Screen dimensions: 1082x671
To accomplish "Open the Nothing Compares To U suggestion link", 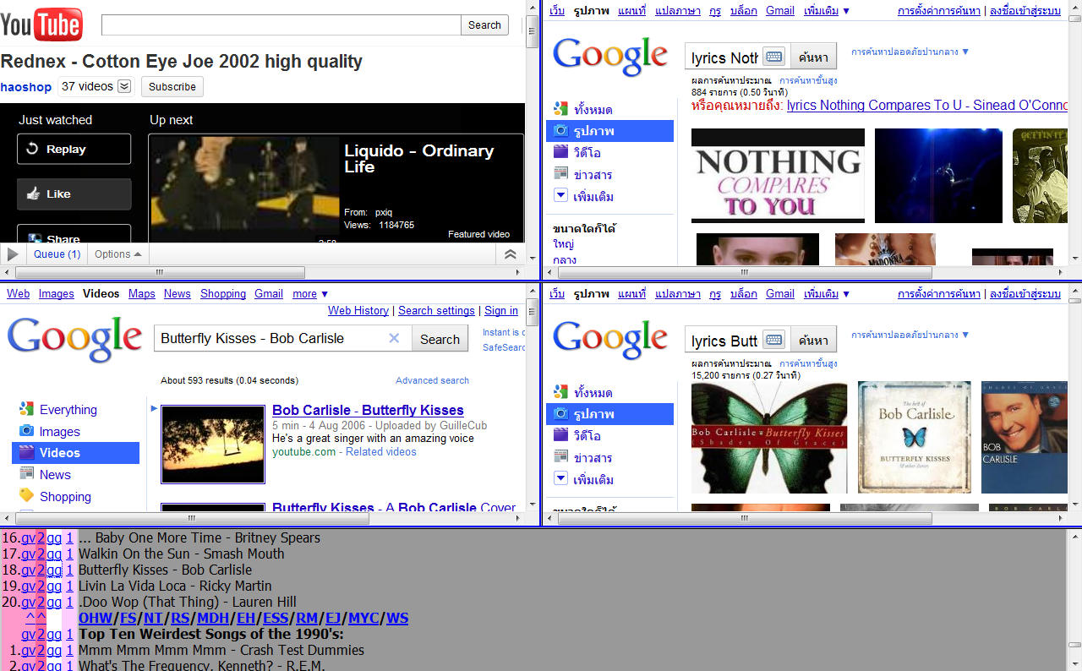I will tap(927, 105).
